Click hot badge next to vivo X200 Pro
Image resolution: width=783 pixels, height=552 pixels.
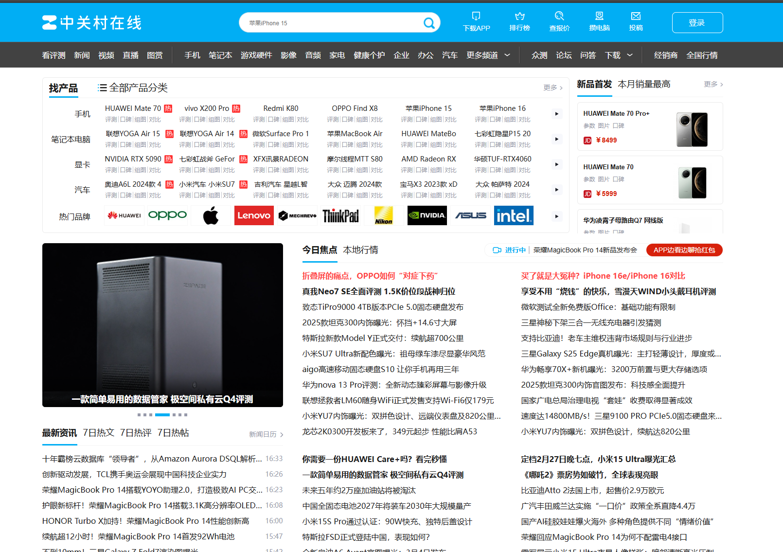[x=236, y=108]
